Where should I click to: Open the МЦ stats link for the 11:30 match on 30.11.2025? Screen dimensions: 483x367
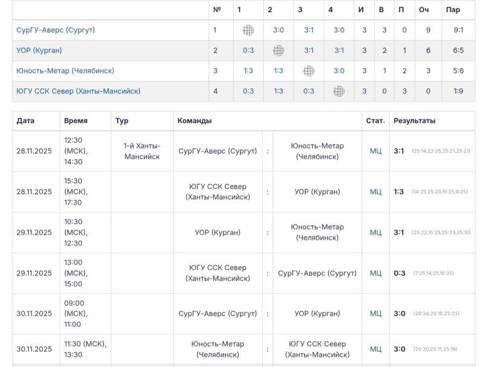(x=376, y=349)
